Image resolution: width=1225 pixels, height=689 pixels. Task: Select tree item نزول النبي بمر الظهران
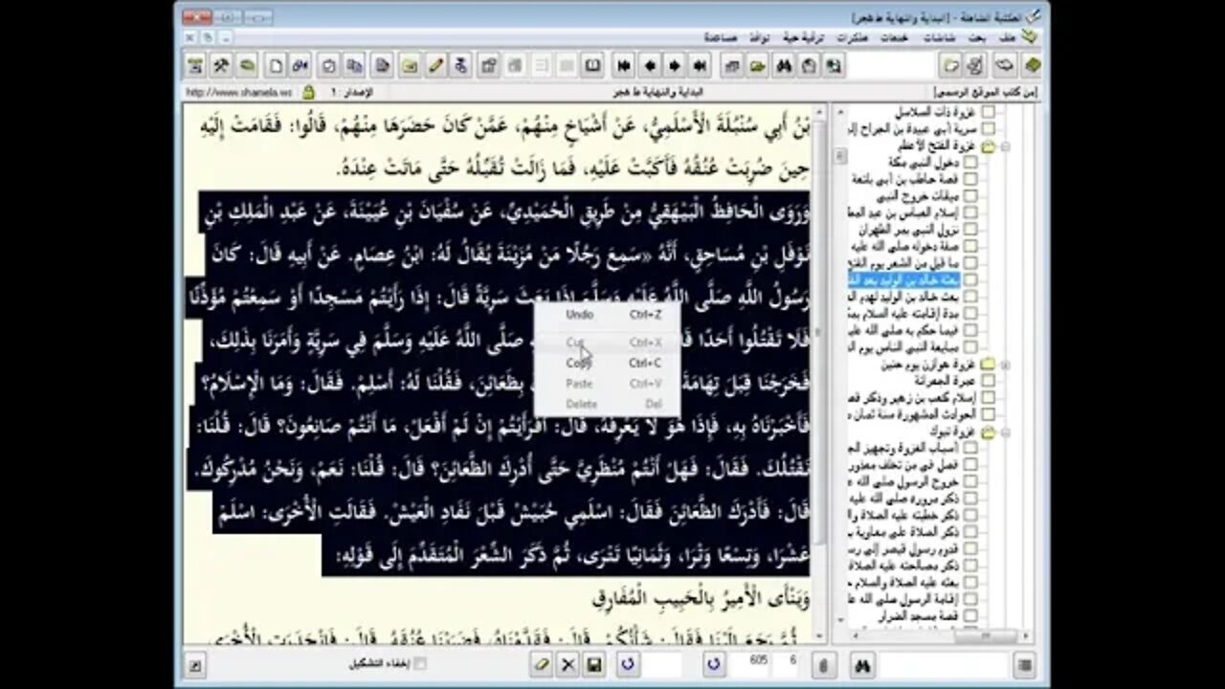tap(906, 230)
